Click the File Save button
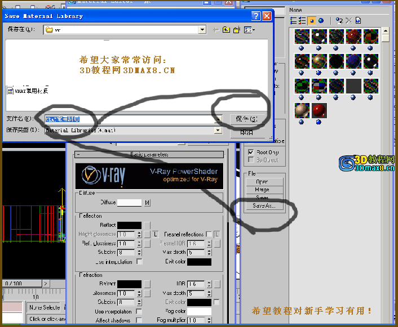 point(264,198)
